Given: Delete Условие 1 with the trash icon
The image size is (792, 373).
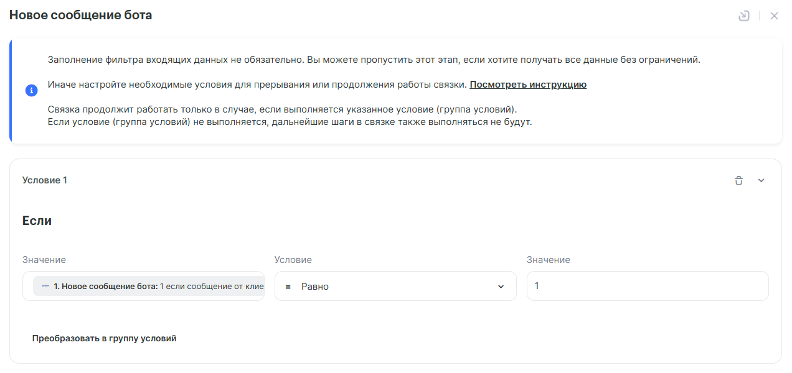Looking at the screenshot, I should [x=738, y=180].
